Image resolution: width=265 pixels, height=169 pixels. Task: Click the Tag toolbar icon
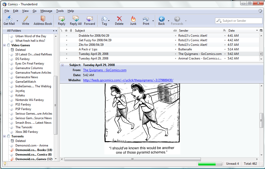click(x=104, y=19)
